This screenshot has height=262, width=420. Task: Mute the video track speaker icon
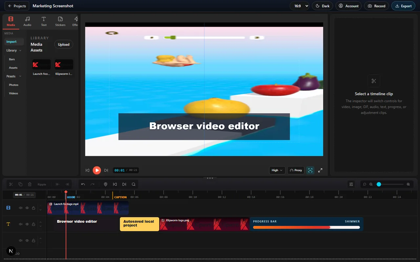(x=21, y=208)
